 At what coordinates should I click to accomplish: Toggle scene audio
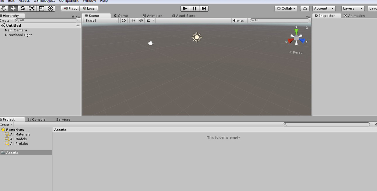click(140, 20)
